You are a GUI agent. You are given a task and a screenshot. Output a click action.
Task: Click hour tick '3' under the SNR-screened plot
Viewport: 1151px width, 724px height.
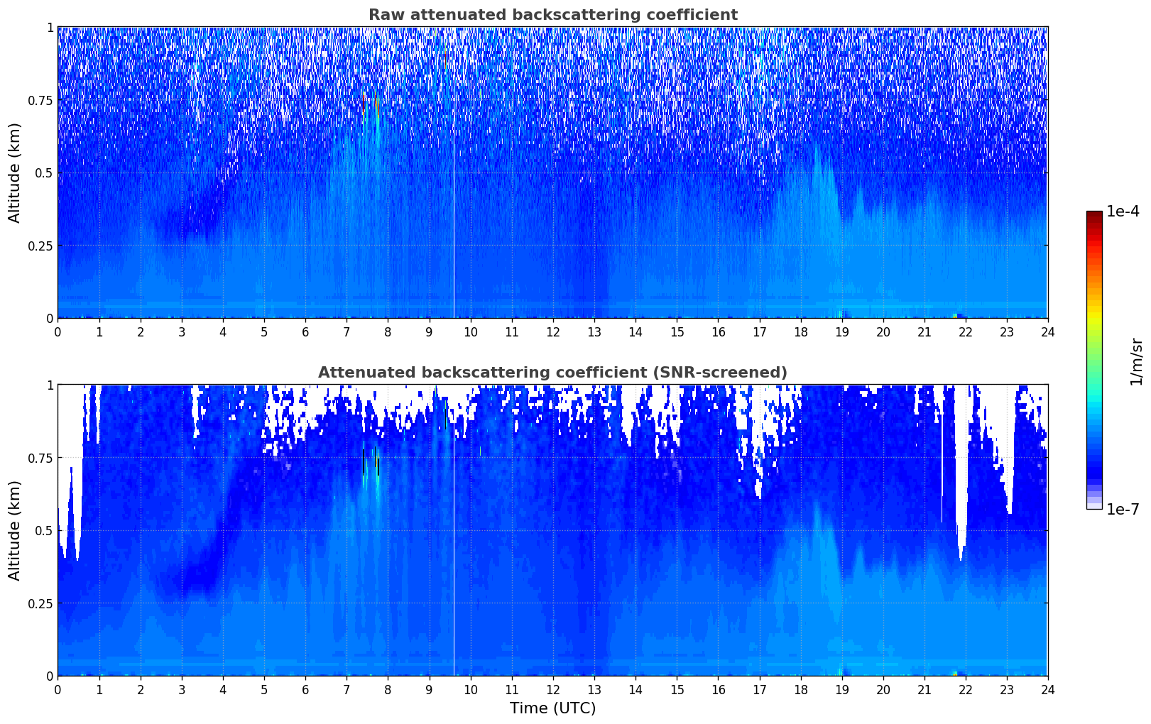point(182,689)
